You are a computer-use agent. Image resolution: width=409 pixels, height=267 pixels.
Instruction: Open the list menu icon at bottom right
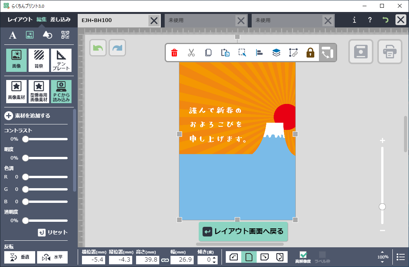400,257
